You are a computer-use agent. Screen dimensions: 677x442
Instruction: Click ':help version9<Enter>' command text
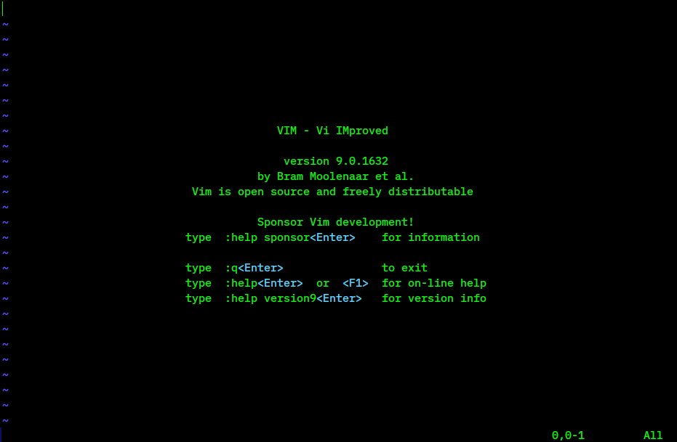click(293, 298)
